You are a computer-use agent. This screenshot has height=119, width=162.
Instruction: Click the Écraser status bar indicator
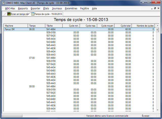point(146,116)
